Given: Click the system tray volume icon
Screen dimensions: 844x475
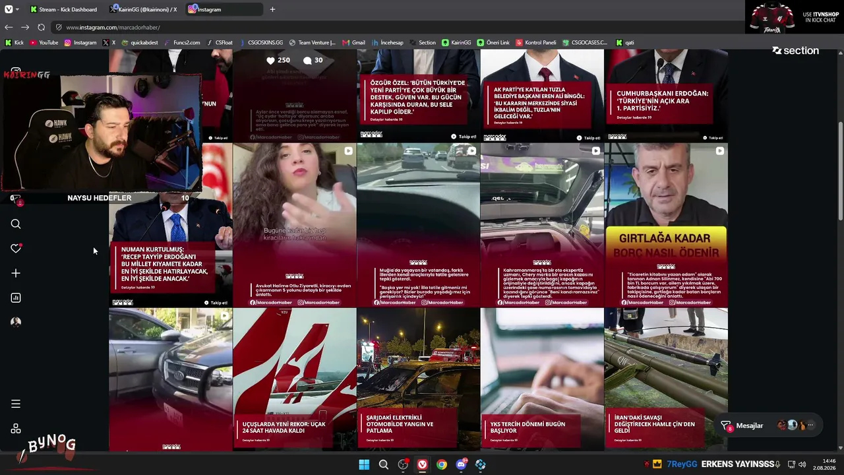Looking at the screenshot, I should point(802,464).
